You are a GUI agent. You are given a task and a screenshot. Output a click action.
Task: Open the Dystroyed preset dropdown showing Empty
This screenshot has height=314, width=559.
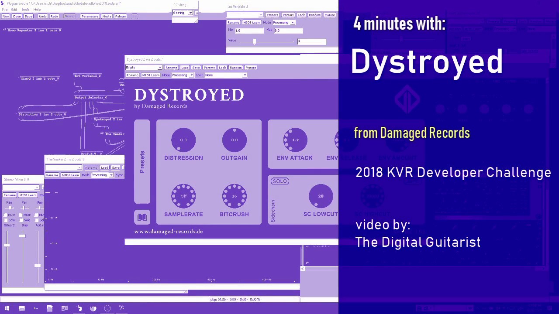pos(144,68)
